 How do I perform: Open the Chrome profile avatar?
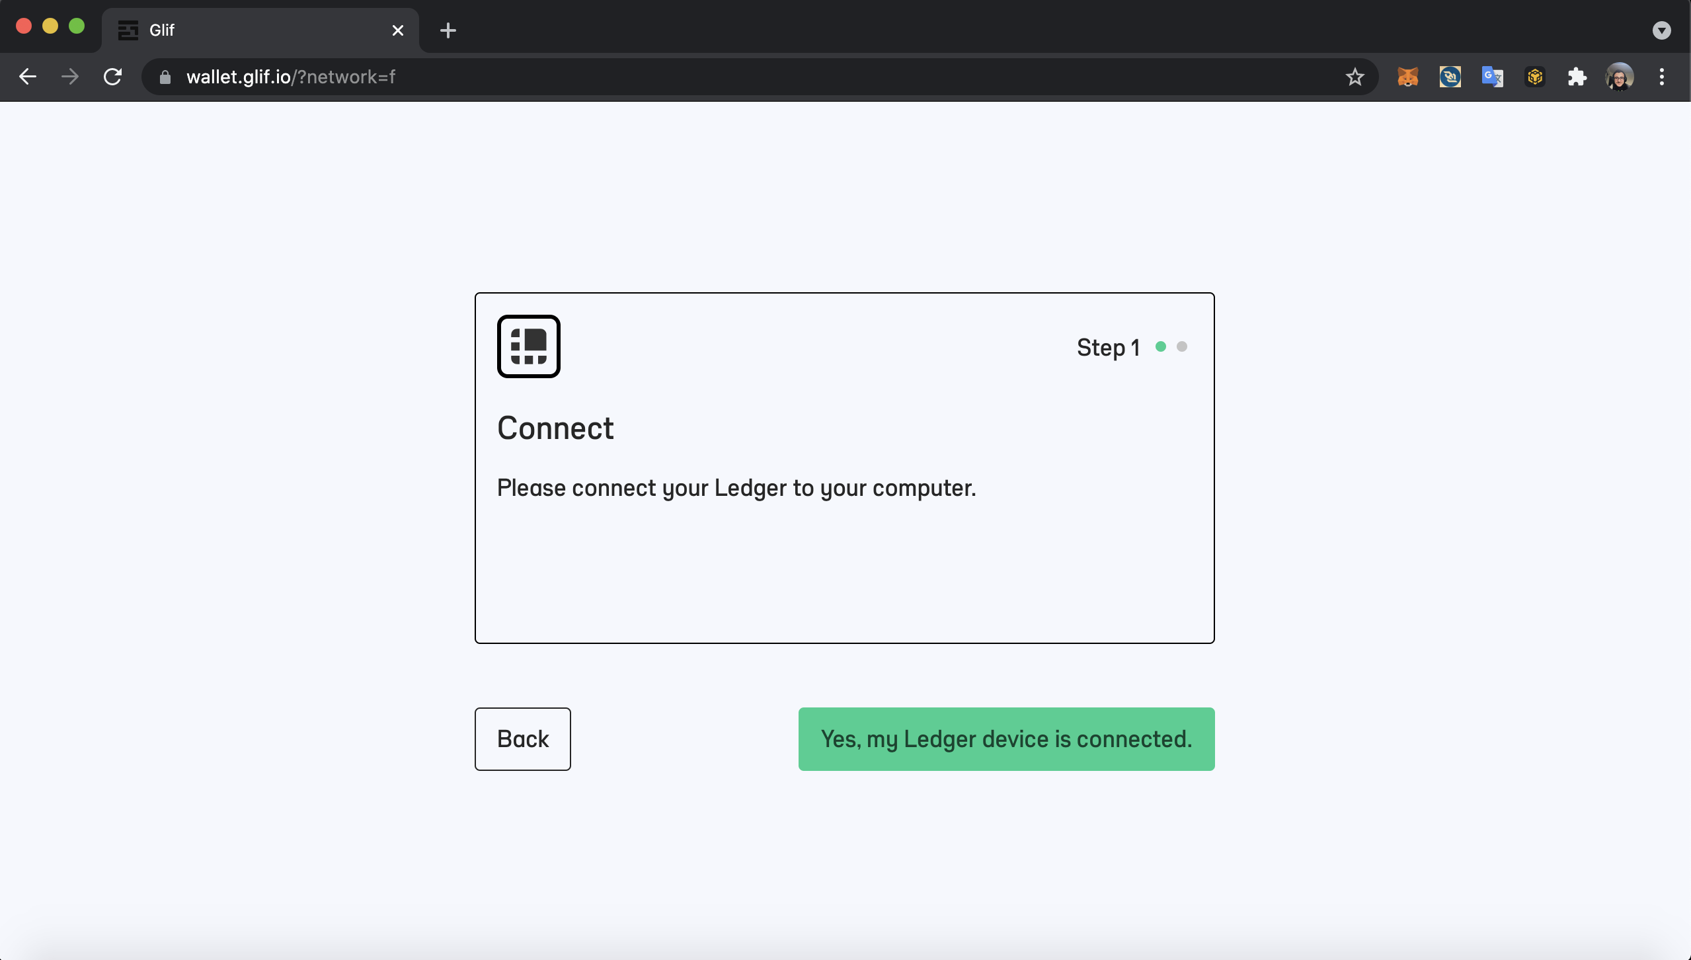point(1619,77)
